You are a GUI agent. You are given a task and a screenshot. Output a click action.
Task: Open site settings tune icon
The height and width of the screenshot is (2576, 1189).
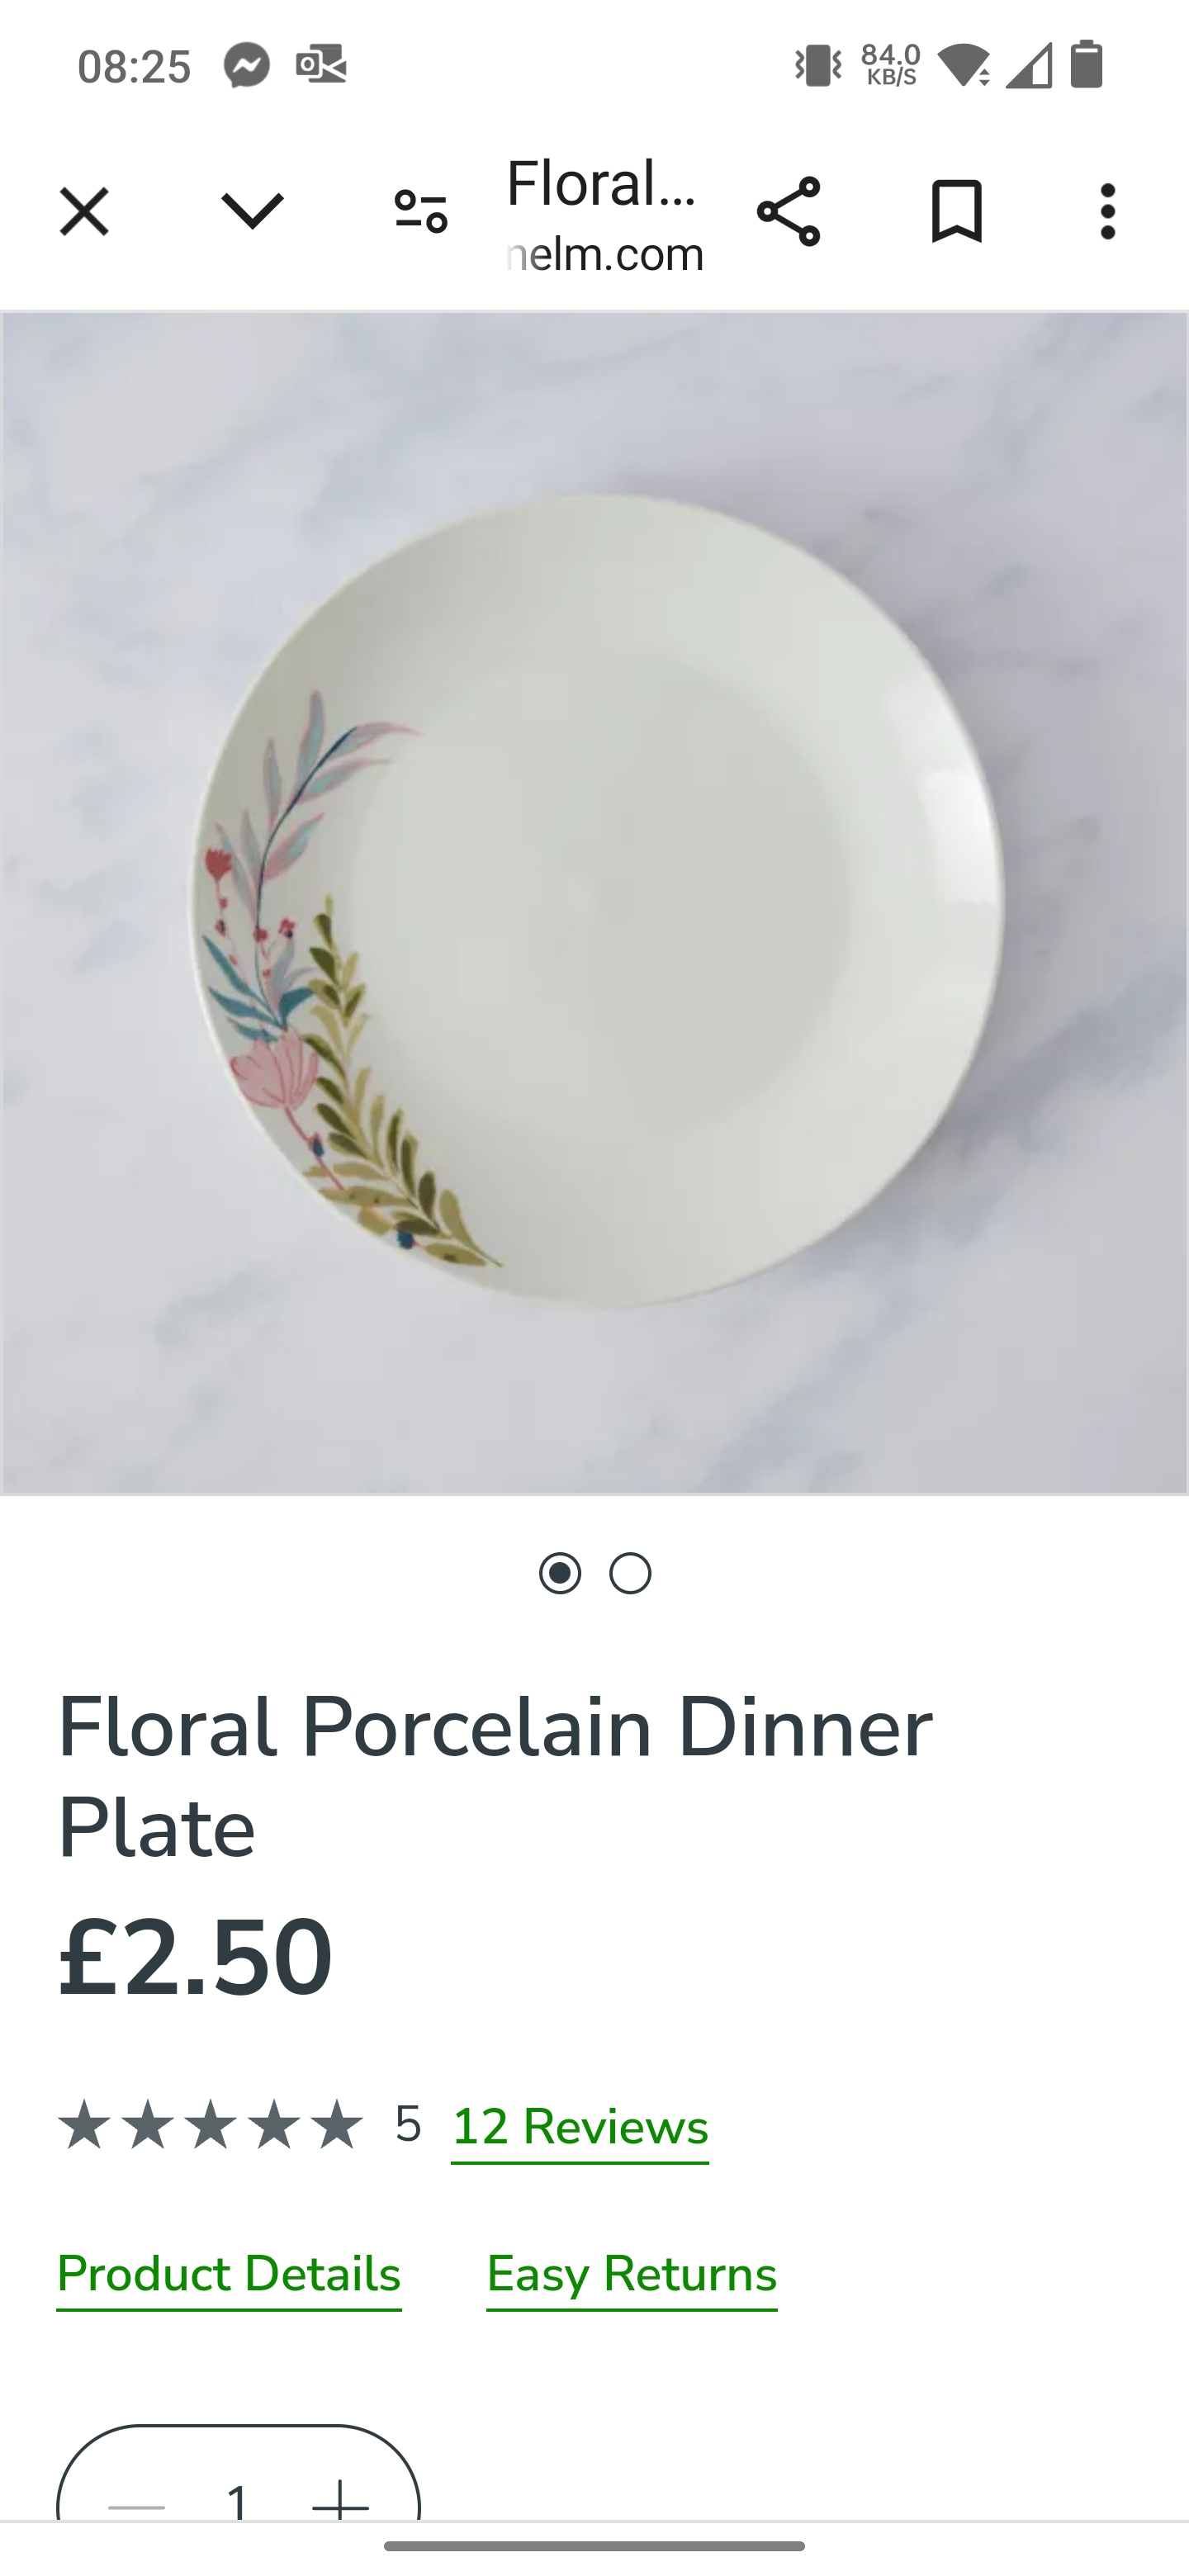[420, 211]
